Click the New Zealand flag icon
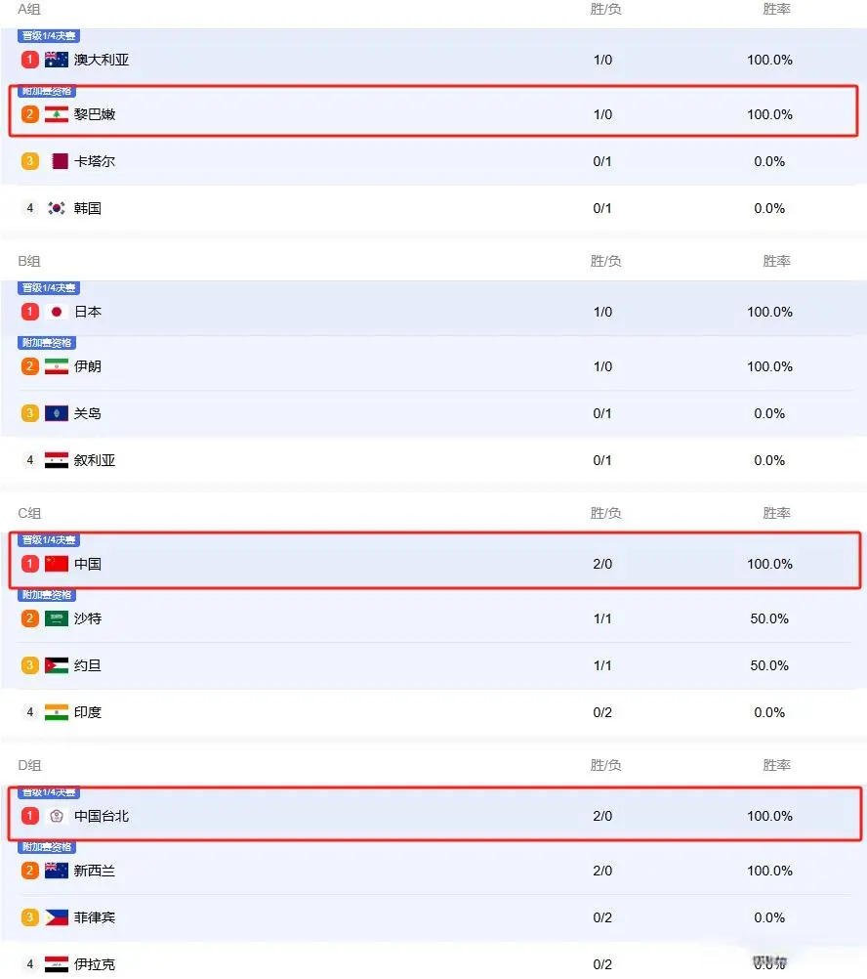Image resolution: width=867 pixels, height=979 pixels. click(57, 871)
